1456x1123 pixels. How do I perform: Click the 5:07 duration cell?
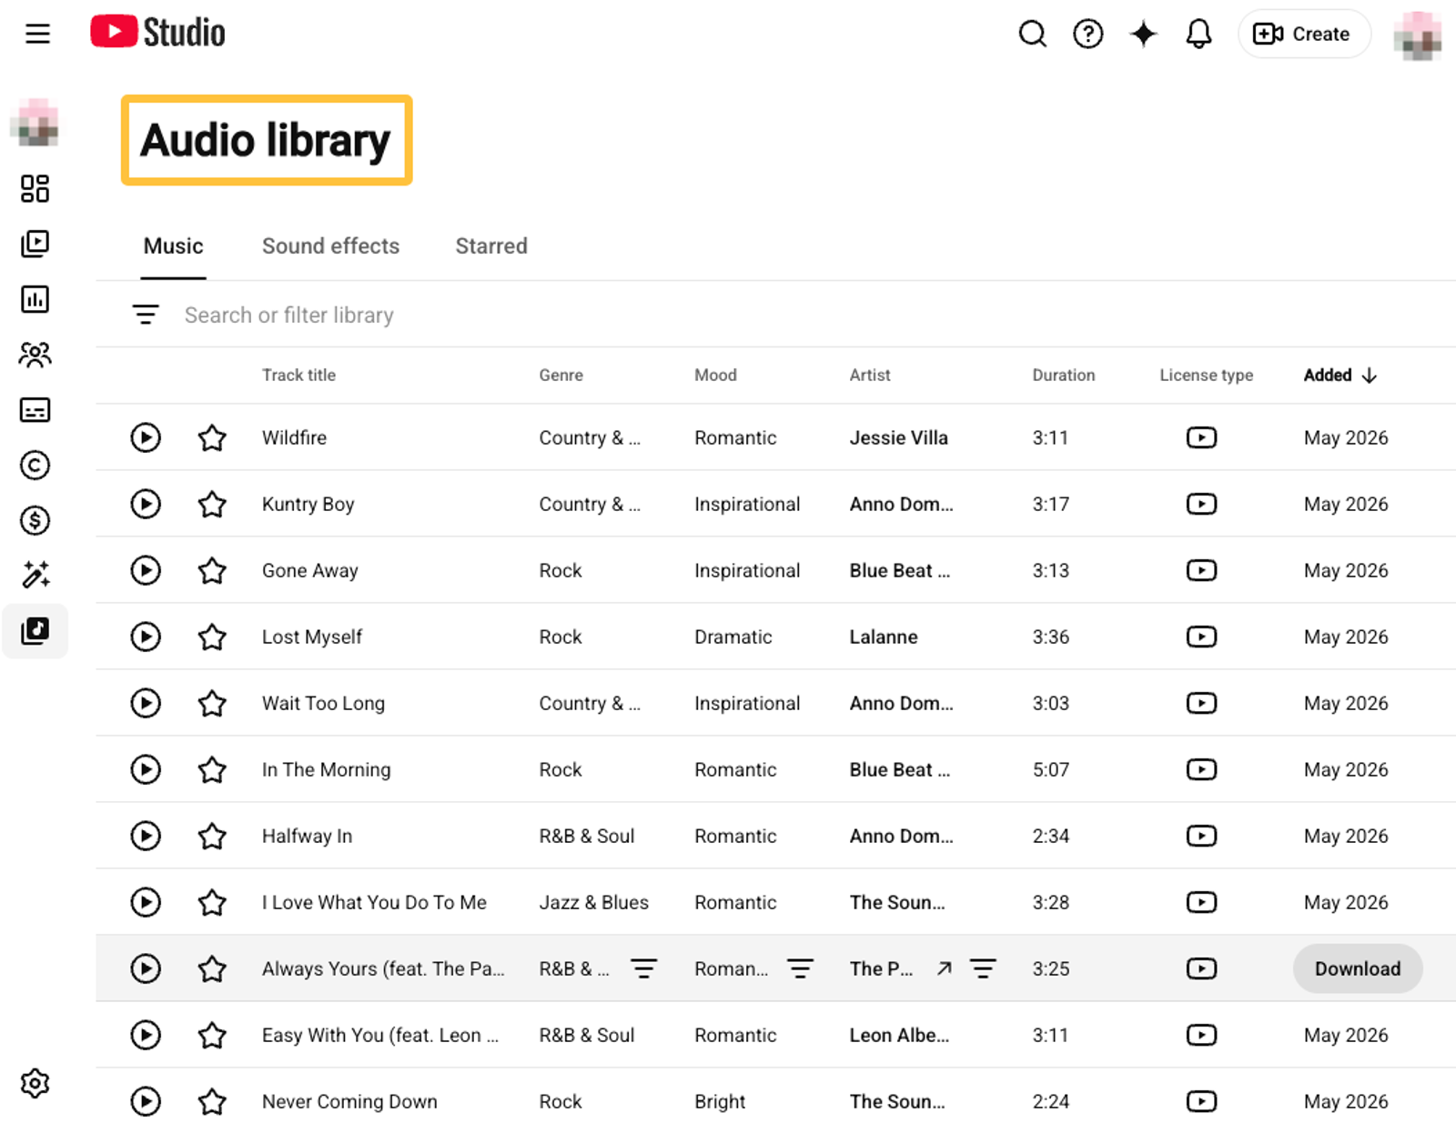point(1050,769)
